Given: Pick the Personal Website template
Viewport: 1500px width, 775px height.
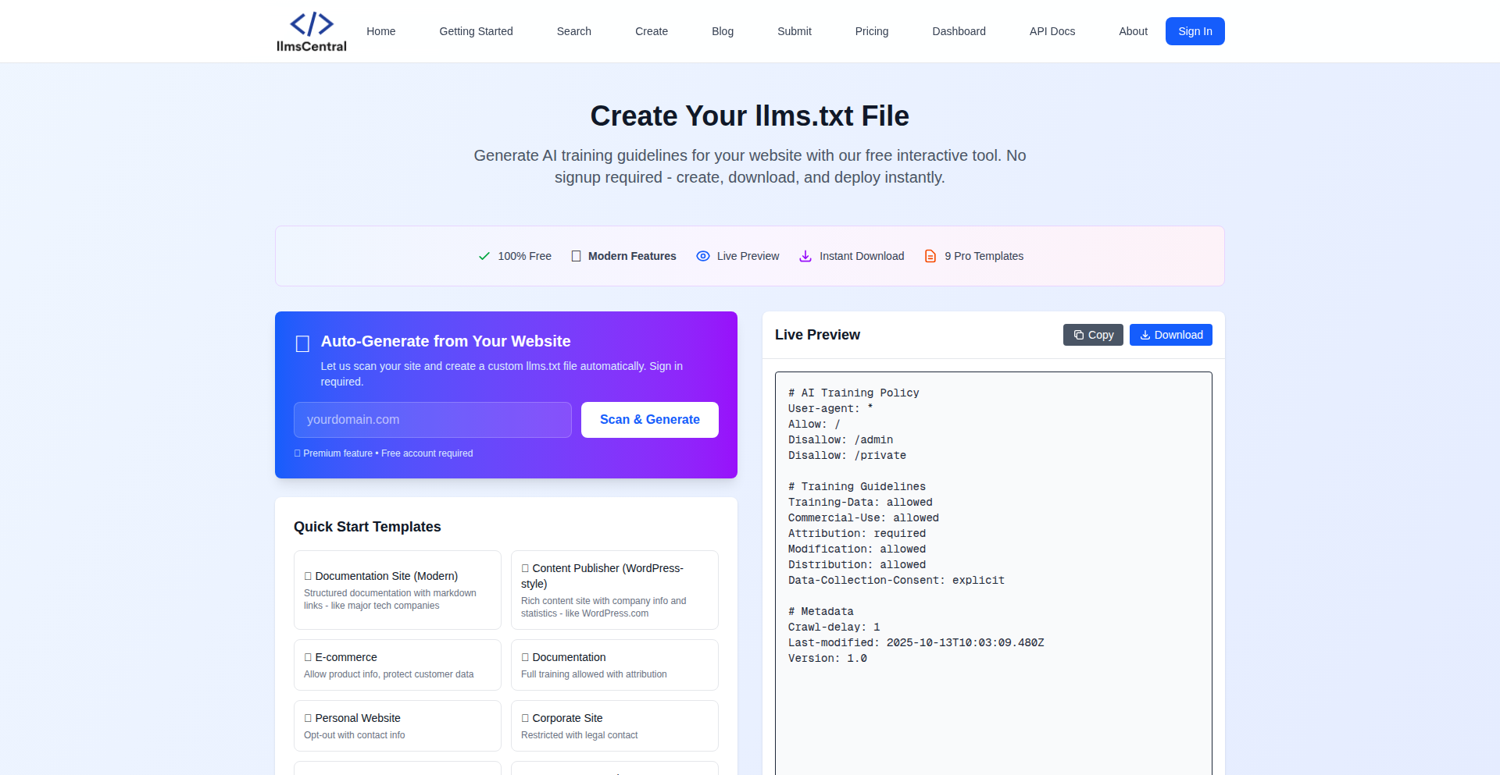Looking at the screenshot, I should 397,726.
